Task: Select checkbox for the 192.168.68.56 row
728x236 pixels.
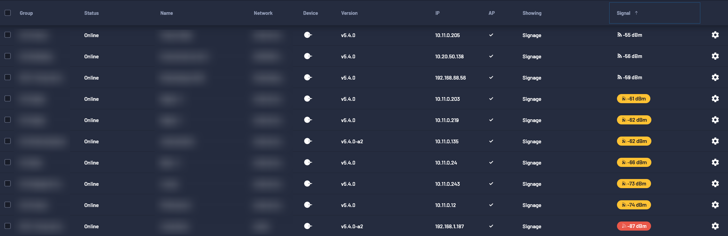Action: tap(8, 78)
